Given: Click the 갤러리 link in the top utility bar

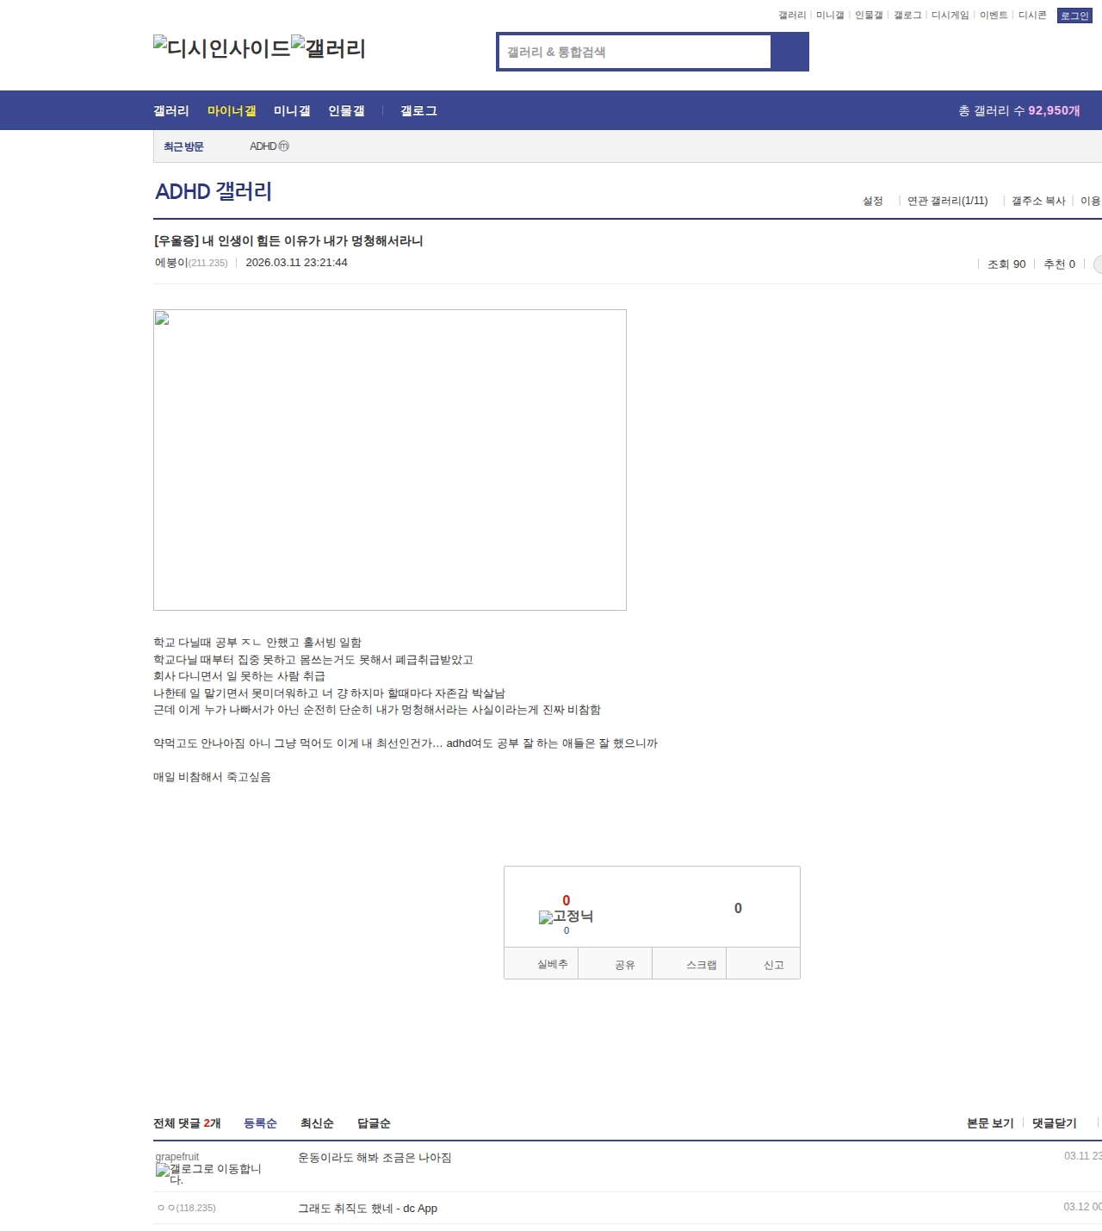Looking at the screenshot, I should point(792,16).
